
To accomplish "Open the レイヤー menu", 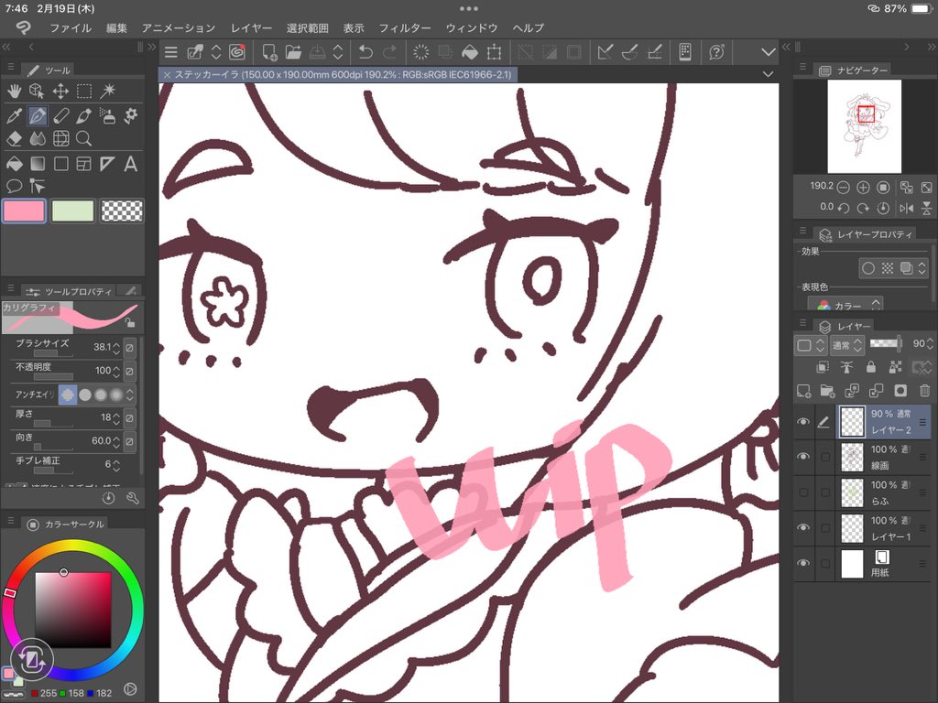I will (x=251, y=27).
